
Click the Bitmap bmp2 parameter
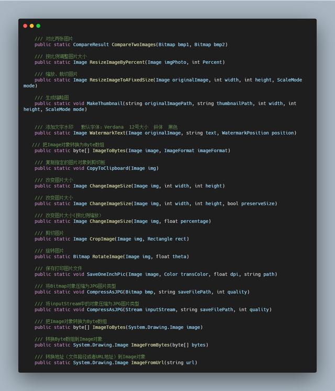[209, 44]
